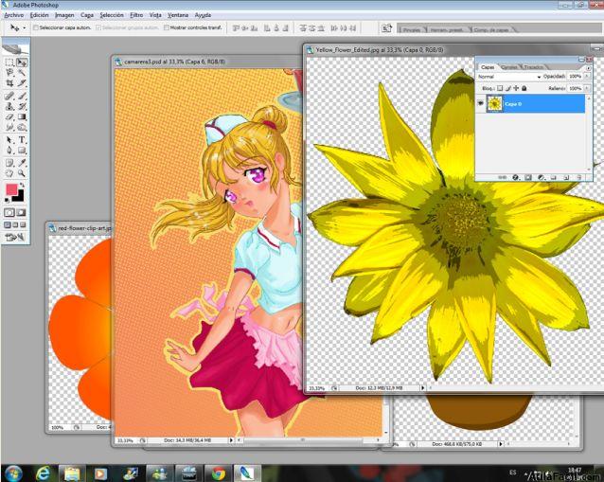Open the Relleno slider arrow
Image resolution: width=604 pixels, height=482 pixels.
pyautogui.click(x=587, y=88)
